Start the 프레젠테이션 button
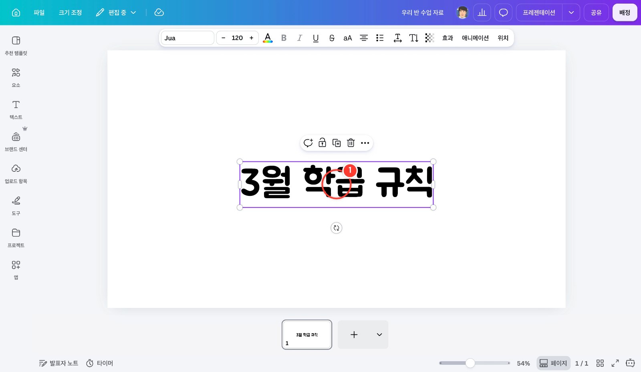The image size is (641, 372). [539, 12]
